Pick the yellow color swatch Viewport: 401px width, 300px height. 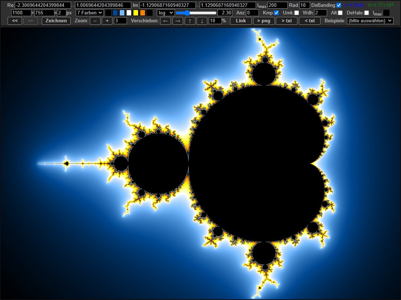tap(136, 13)
